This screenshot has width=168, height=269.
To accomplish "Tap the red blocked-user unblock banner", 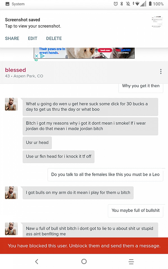I will click(84, 246).
